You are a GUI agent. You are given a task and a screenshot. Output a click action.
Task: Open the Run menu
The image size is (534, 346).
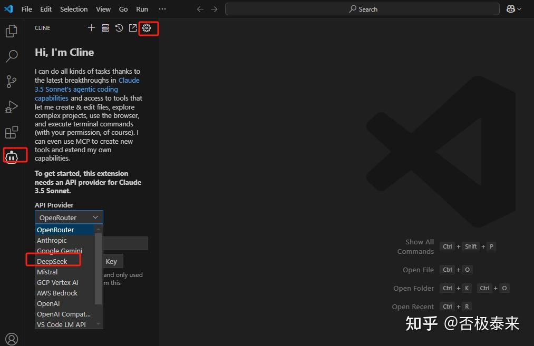pos(142,9)
